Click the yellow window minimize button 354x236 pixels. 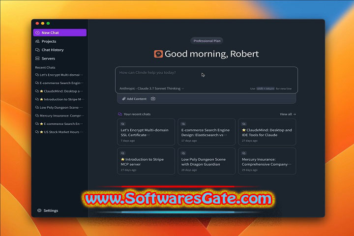pos(43,23)
